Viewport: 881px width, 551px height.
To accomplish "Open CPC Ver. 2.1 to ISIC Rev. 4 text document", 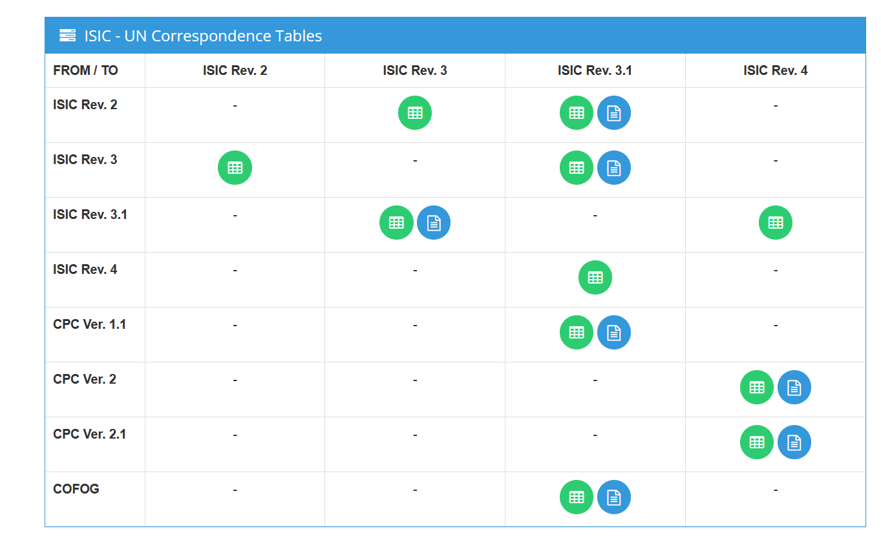I will tap(794, 442).
